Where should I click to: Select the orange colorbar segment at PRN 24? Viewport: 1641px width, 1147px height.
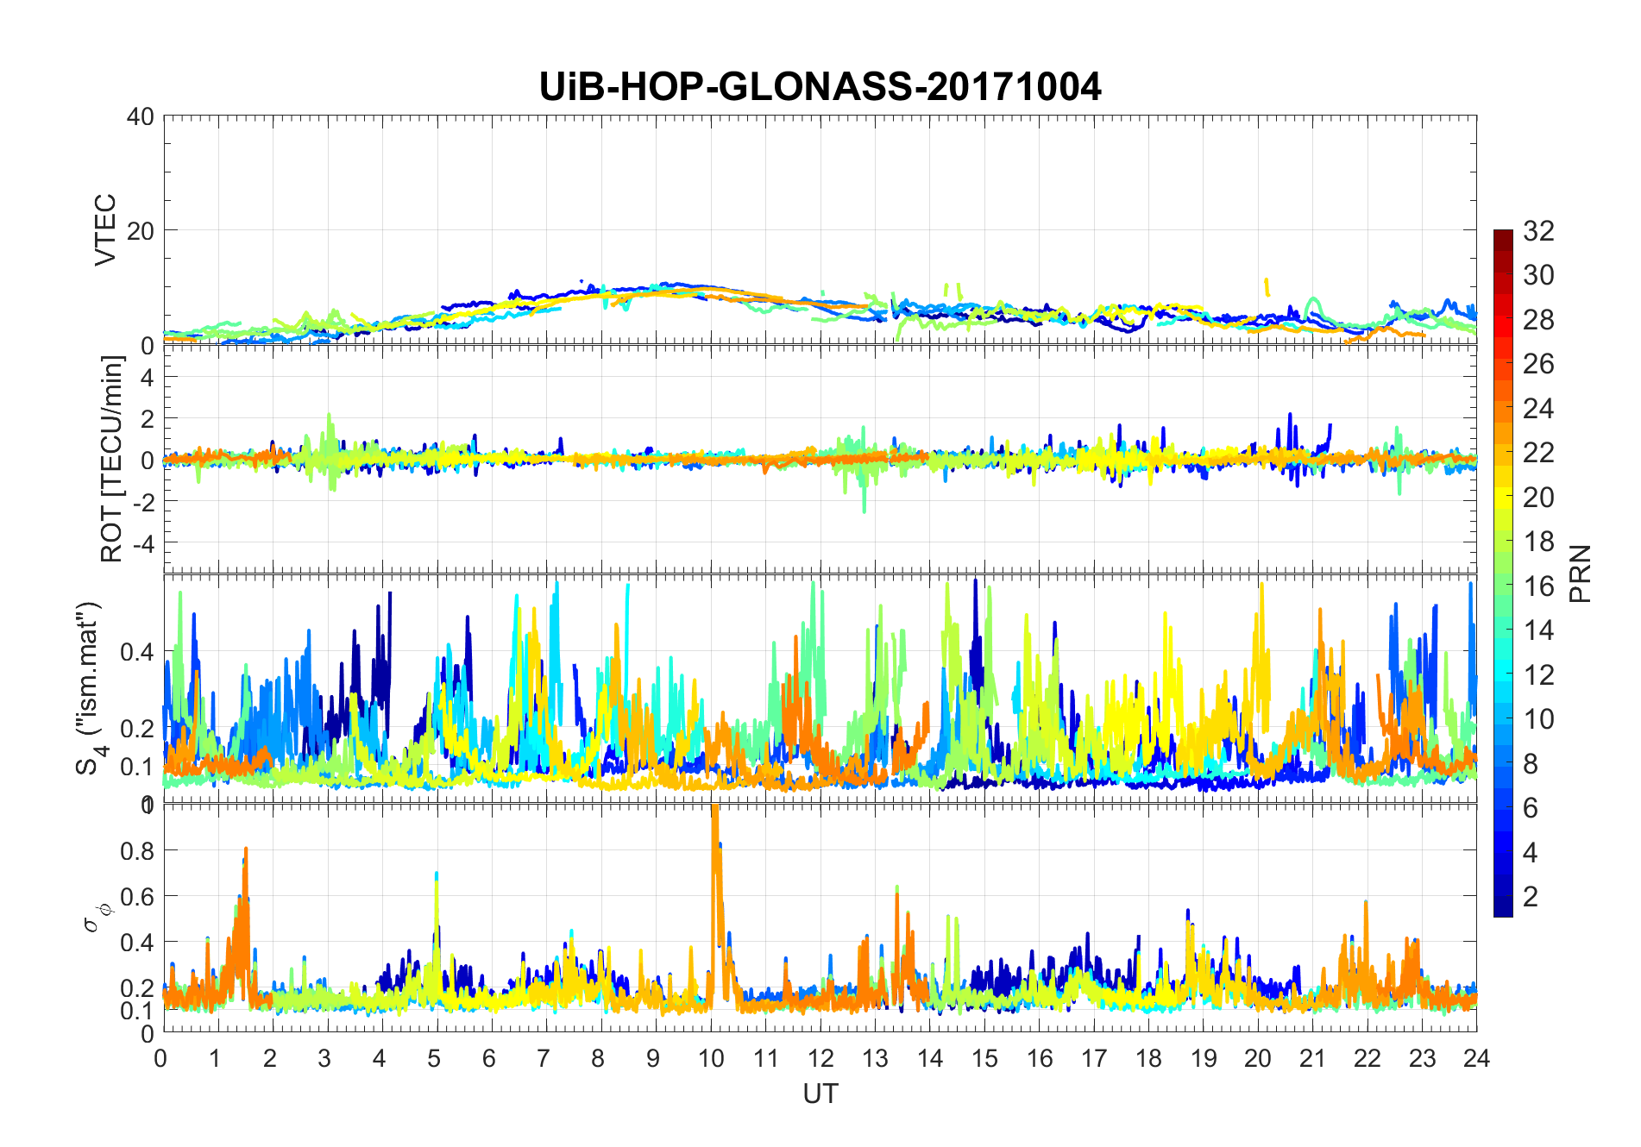(1503, 407)
